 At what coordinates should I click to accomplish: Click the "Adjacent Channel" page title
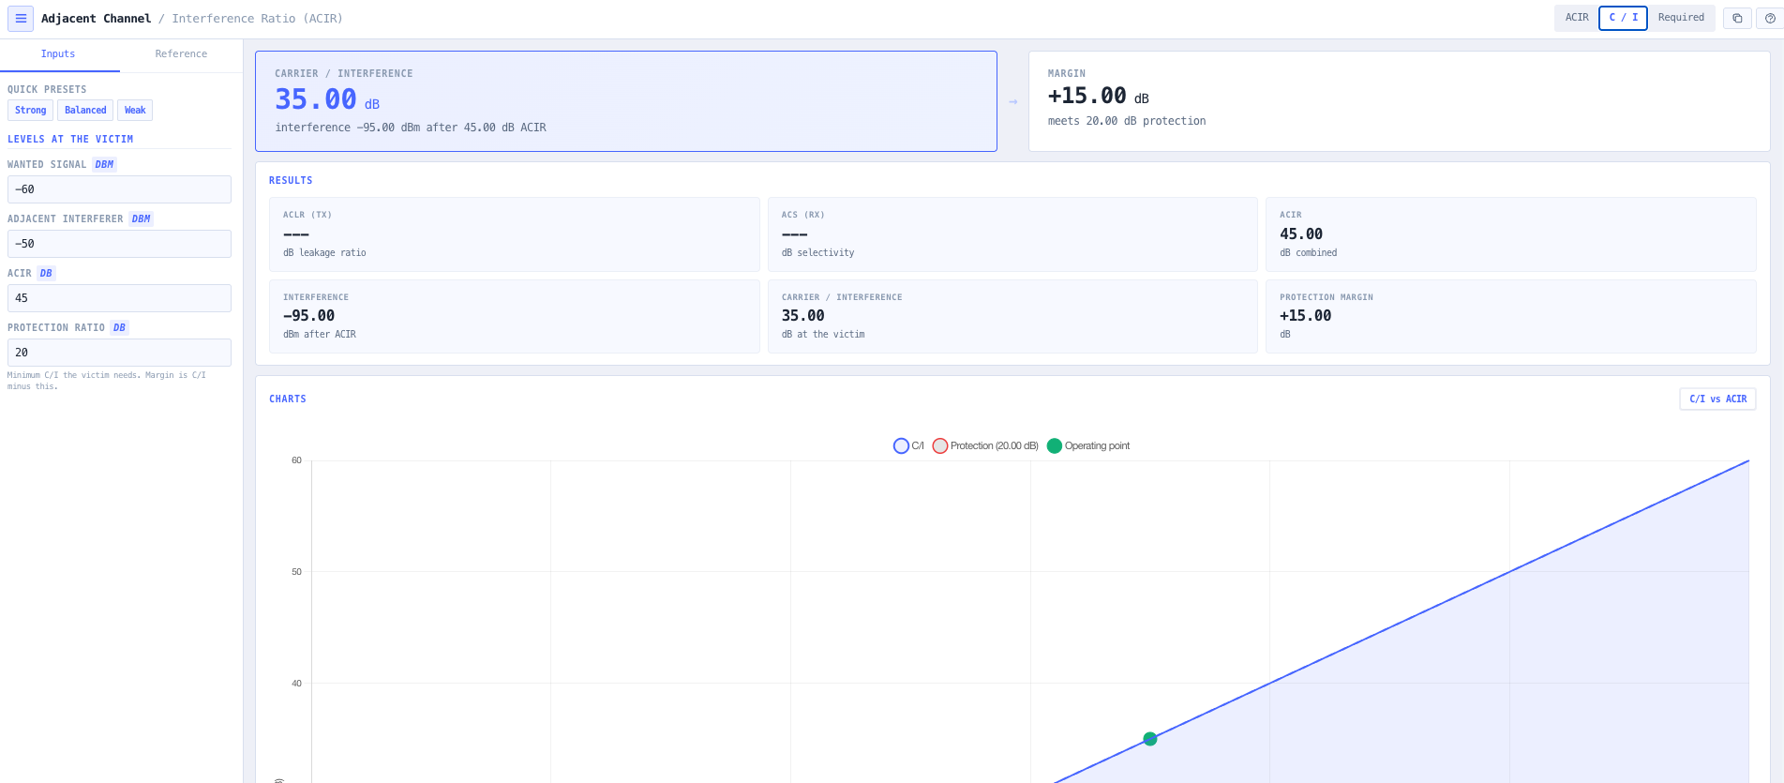pyautogui.click(x=96, y=19)
